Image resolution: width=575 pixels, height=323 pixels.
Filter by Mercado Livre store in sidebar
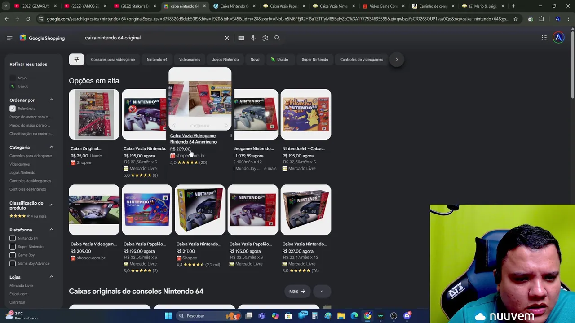click(21, 286)
